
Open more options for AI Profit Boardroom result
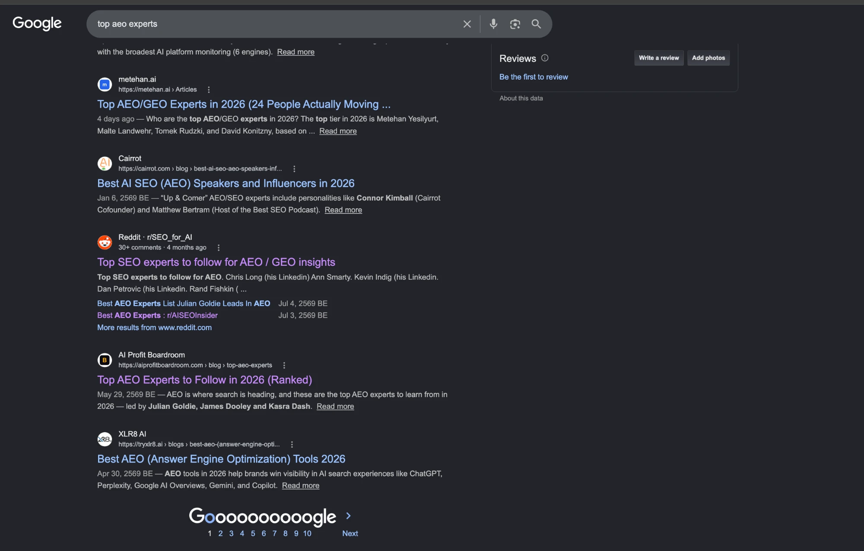coord(284,366)
